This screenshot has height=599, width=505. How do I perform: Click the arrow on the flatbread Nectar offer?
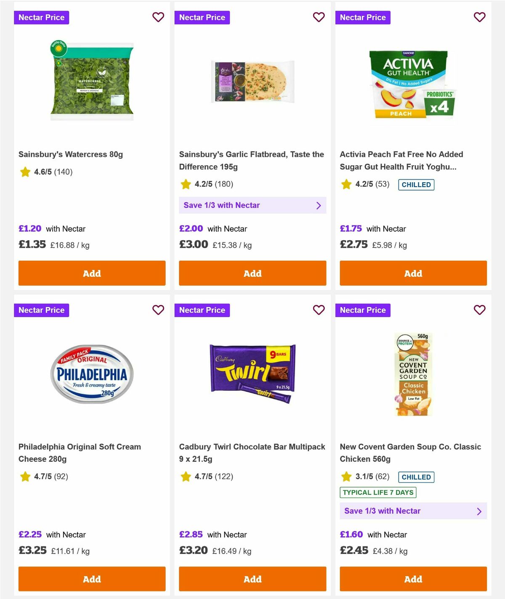(x=319, y=205)
